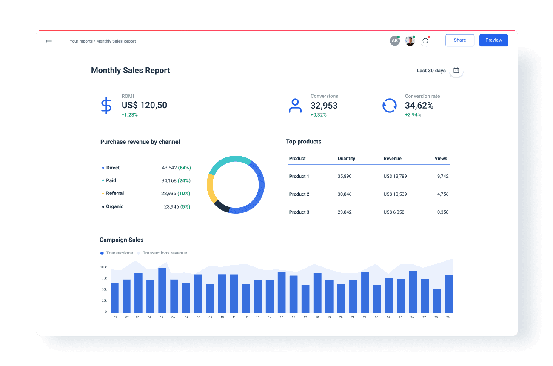Open the calendar date picker icon
This screenshot has height=366, width=553.
(x=456, y=70)
